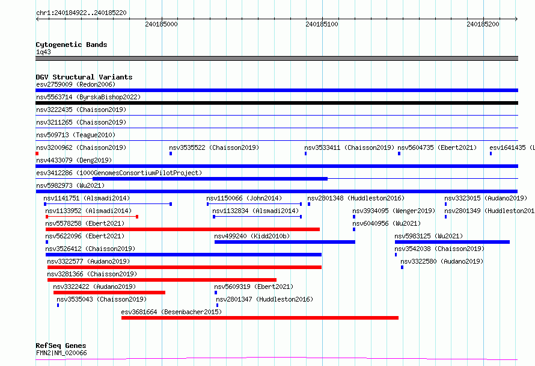This screenshot has height=366, width=535.
Task: Open nsv3322422 (Audano2019) variant label
Action: [94, 287]
